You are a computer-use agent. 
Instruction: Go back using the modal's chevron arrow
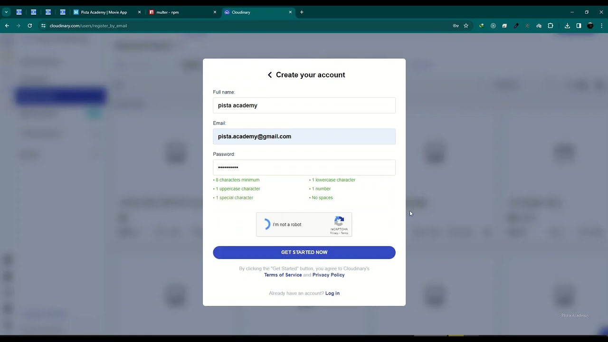coord(270,75)
